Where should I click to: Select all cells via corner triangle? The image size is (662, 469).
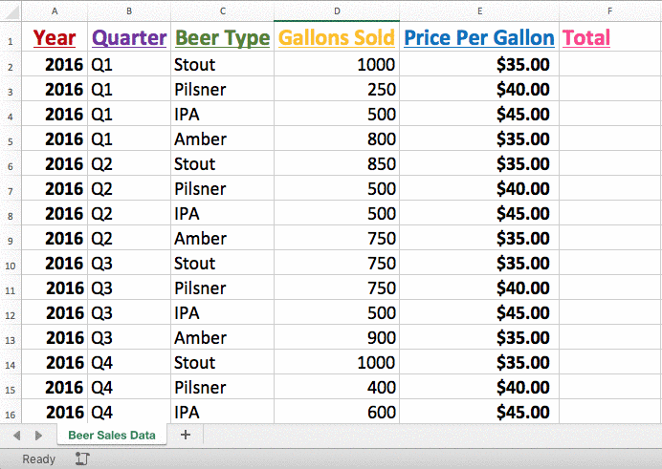[11, 11]
